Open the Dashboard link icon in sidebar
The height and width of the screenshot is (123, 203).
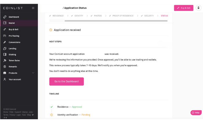click(5, 17)
